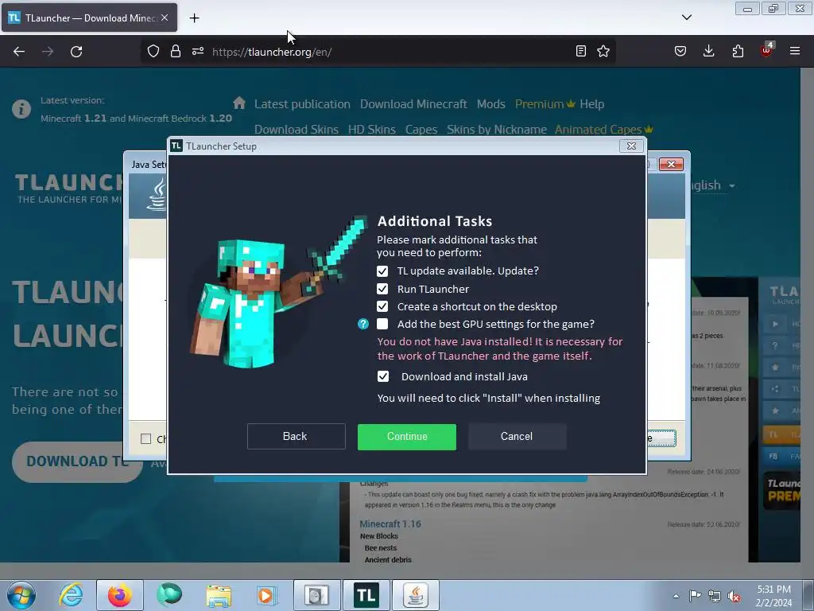Open the Help menu link
The height and width of the screenshot is (611, 814).
coord(591,104)
